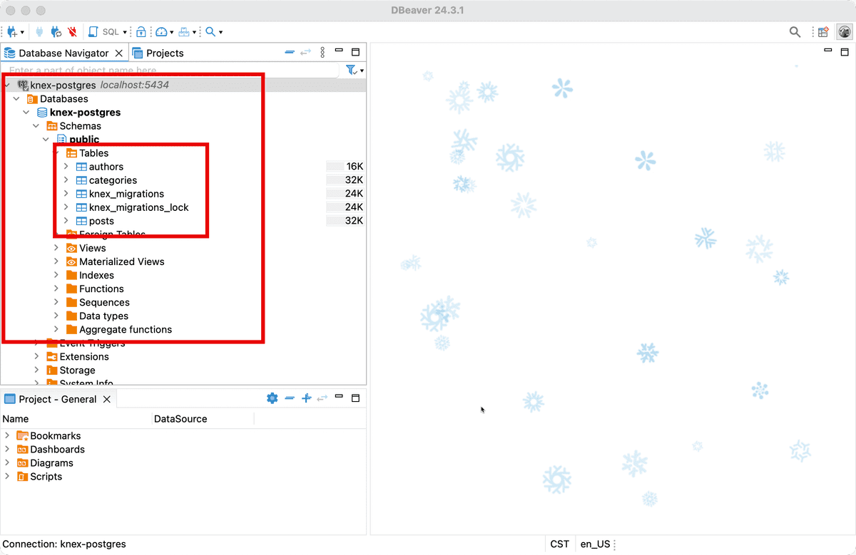Expand the Indexes folder
Screen dimensions: 856x555
point(56,275)
